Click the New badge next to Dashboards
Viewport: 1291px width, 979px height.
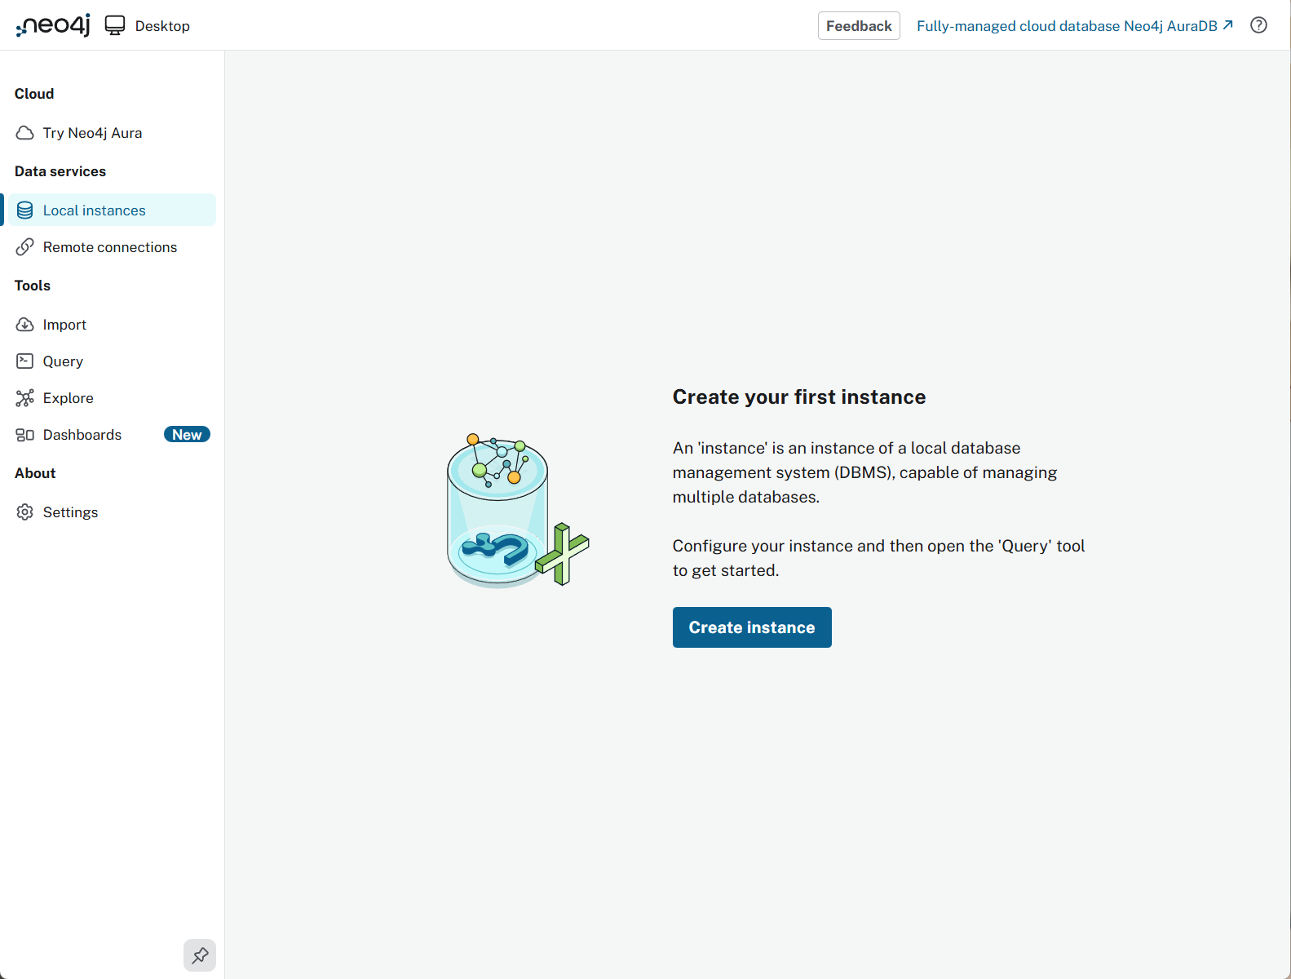187,435
